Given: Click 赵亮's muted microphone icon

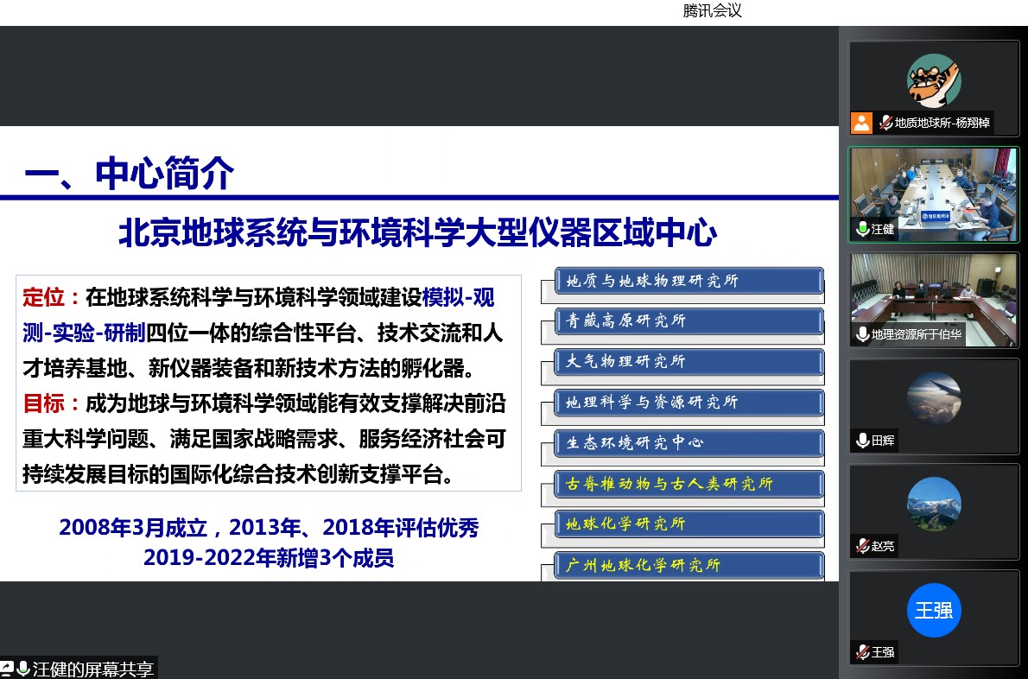Looking at the screenshot, I should (x=862, y=546).
